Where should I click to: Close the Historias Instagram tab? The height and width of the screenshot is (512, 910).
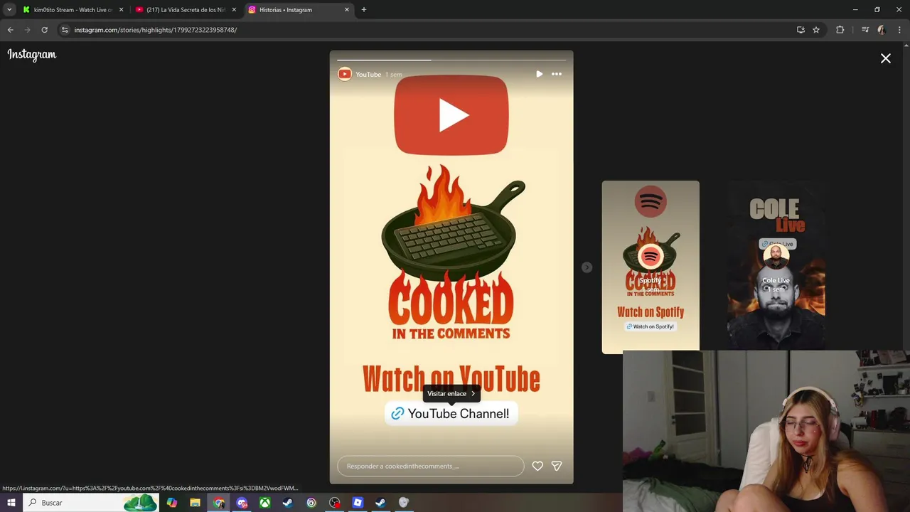tap(347, 10)
